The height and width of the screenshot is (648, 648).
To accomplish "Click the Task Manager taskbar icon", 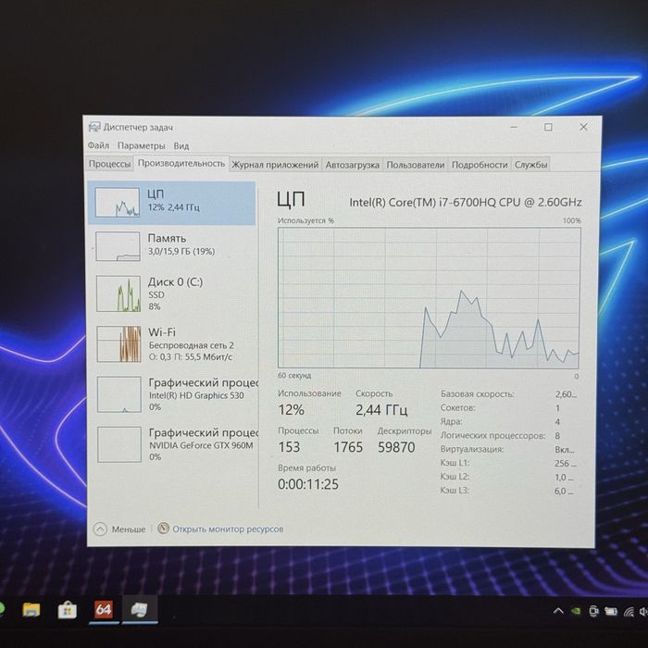I will 139,609.
